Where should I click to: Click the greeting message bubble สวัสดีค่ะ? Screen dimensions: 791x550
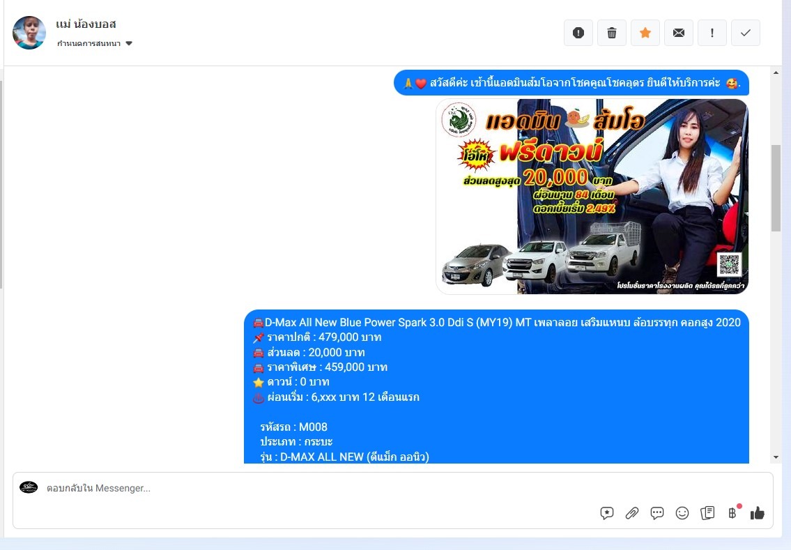(x=571, y=83)
